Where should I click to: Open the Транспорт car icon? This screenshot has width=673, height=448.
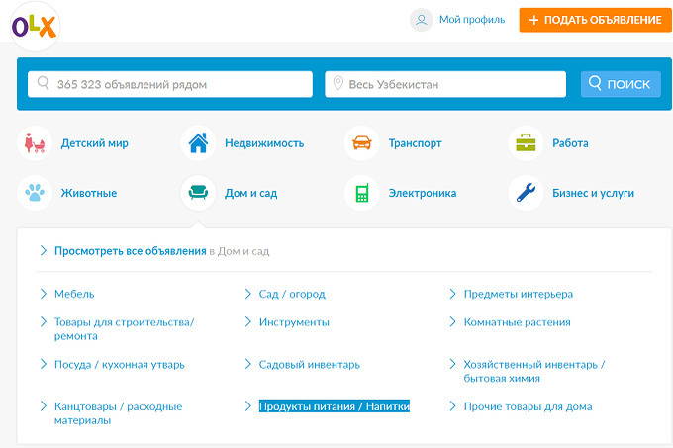point(361,143)
